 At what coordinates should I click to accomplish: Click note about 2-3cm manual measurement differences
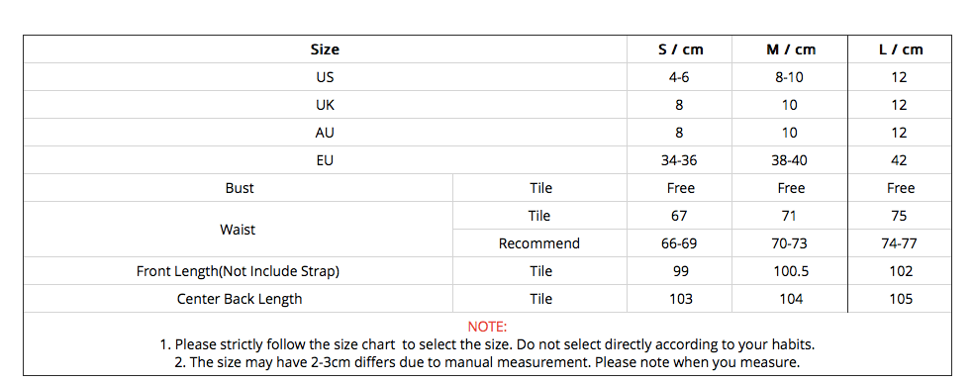487,362
